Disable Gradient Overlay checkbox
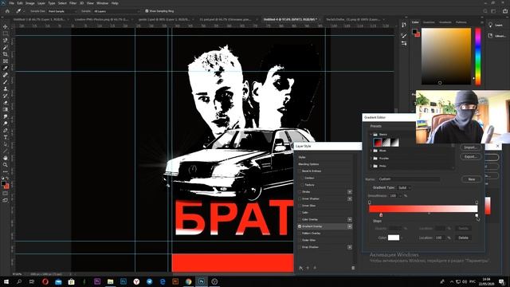The width and height of the screenshot is (510, 287). click(x=300, y=226)
